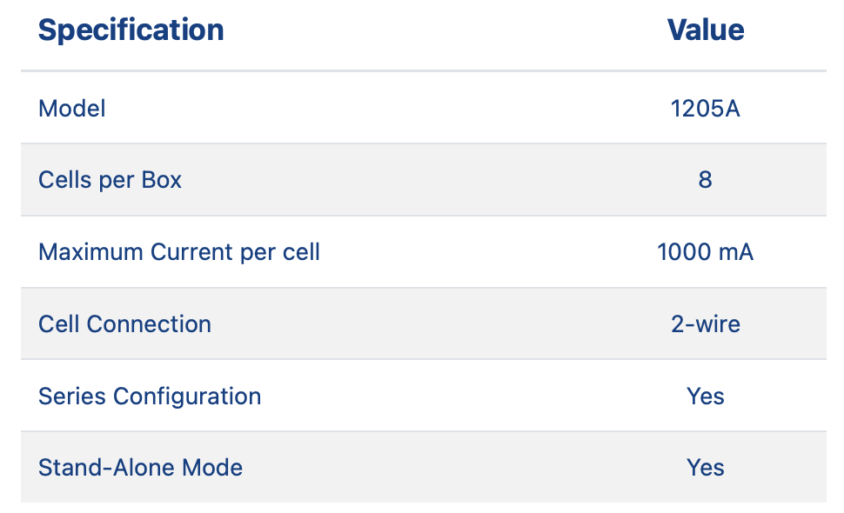Click Yes in Stand-Alone Mode row
Image resolution: width=844 pixels, height=513 pixels.
tap(705, 467)
